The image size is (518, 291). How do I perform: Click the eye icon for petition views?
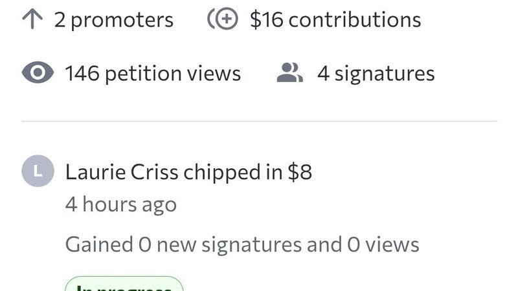[38, 72]
